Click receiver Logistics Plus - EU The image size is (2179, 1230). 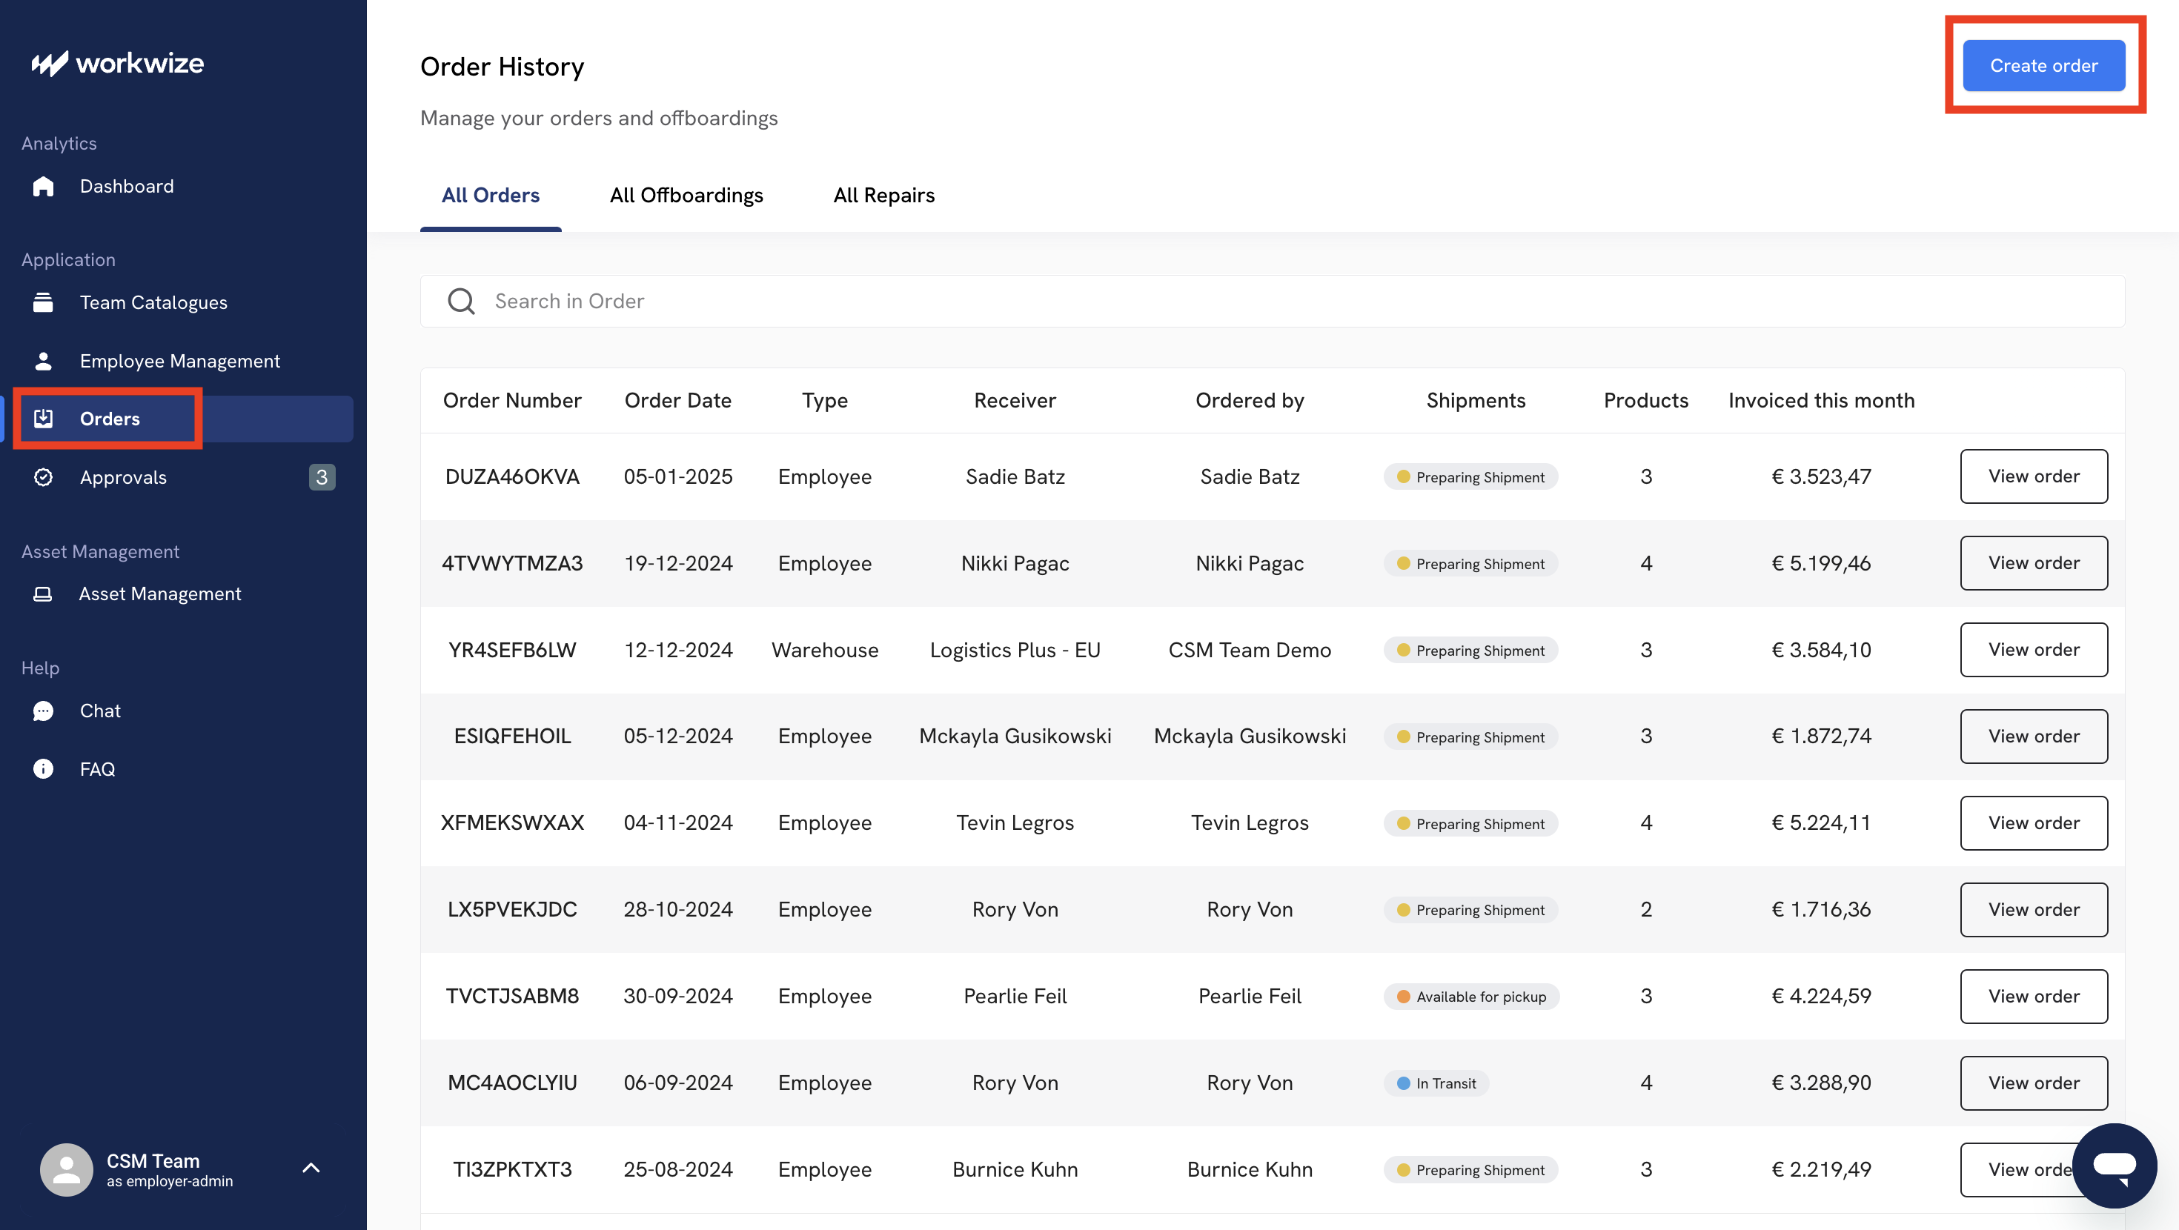tap(1015, 650)
